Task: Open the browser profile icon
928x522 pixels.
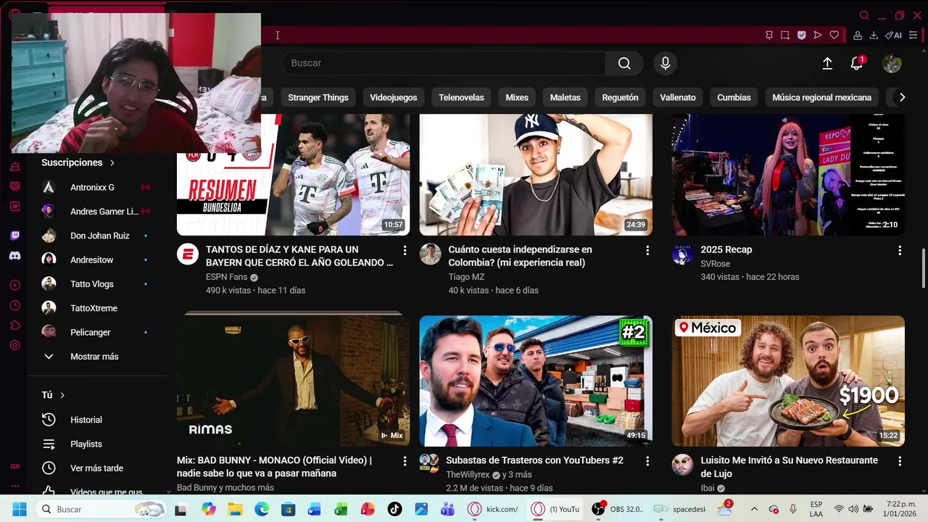Action: click(858, 35)
